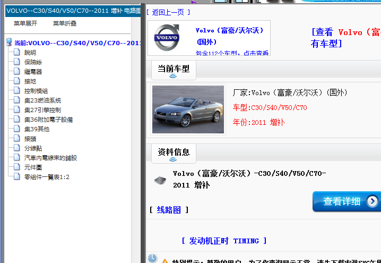Open 集23燃油系統 in the tree
Image resolution: width=381 pixels, height=263 pixels.
coord(43,100)
